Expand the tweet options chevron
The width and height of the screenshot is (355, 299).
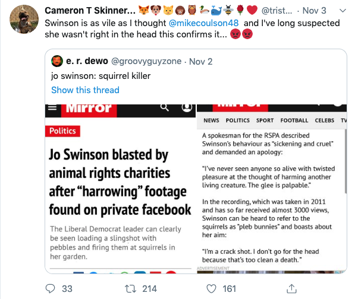[343, 11]
